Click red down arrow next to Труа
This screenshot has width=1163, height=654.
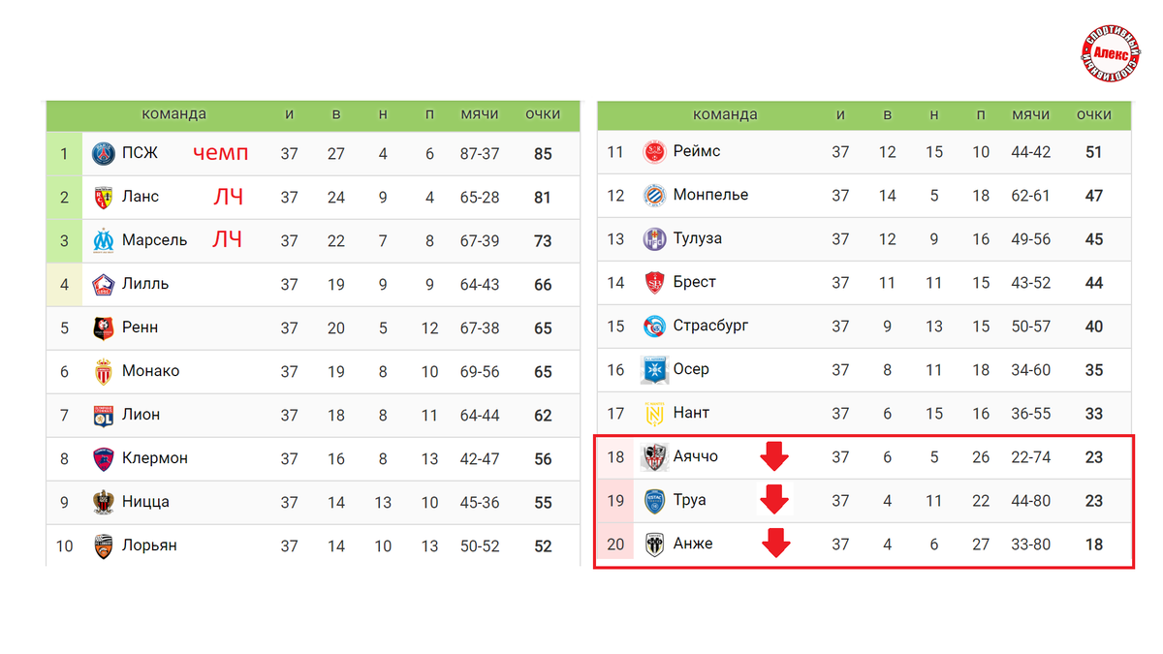tap(774, 499)
